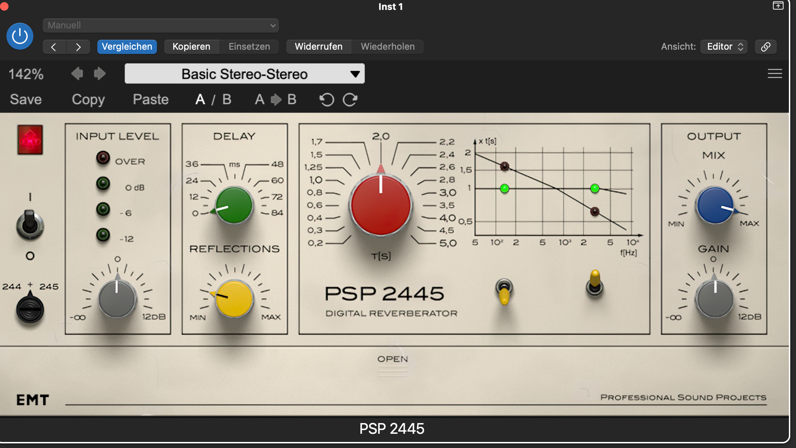Click the Widerrufen button
This screenshot has width=796, height=448.
pos(318,47)
